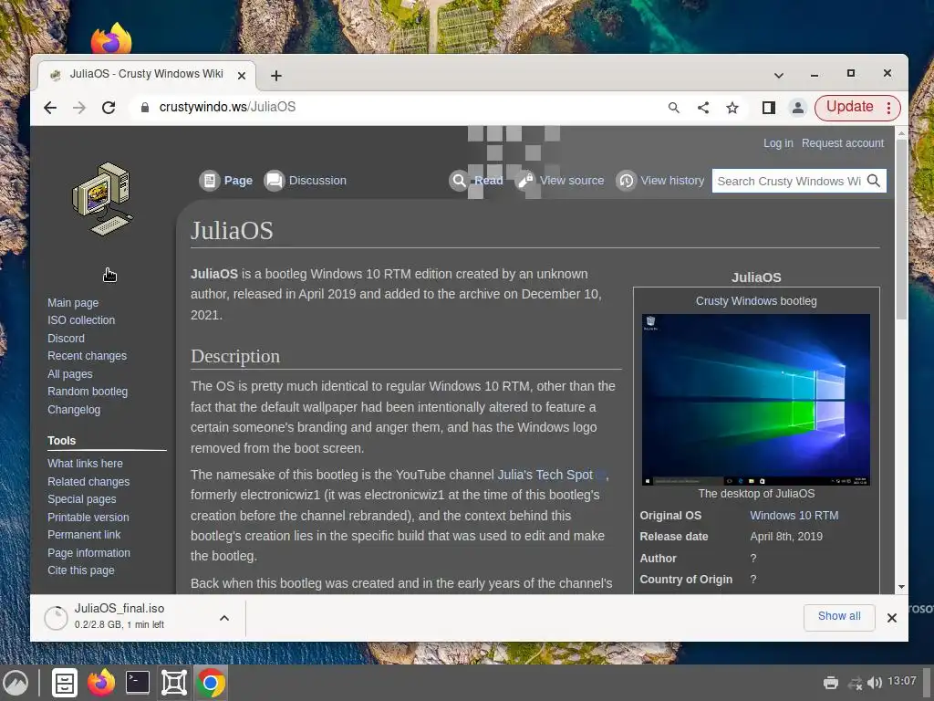This screenshot has height=701, width=934.
Task: Open the terminal taskbar icon
Action: coord(138,683)
